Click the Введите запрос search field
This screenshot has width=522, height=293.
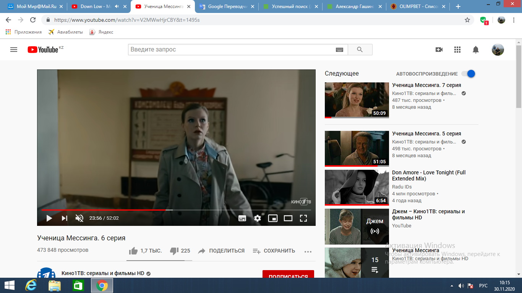click(x=231, y=50)
